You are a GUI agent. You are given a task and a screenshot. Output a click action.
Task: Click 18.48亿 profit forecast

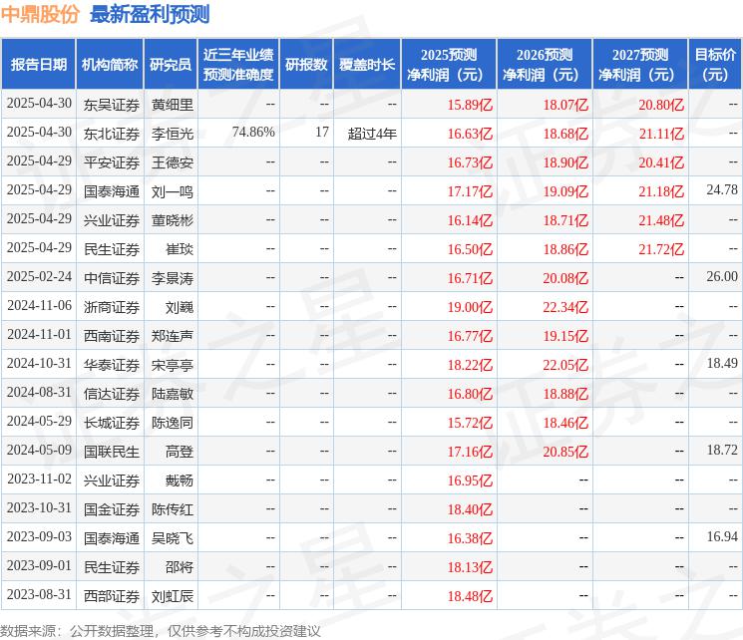470,596
